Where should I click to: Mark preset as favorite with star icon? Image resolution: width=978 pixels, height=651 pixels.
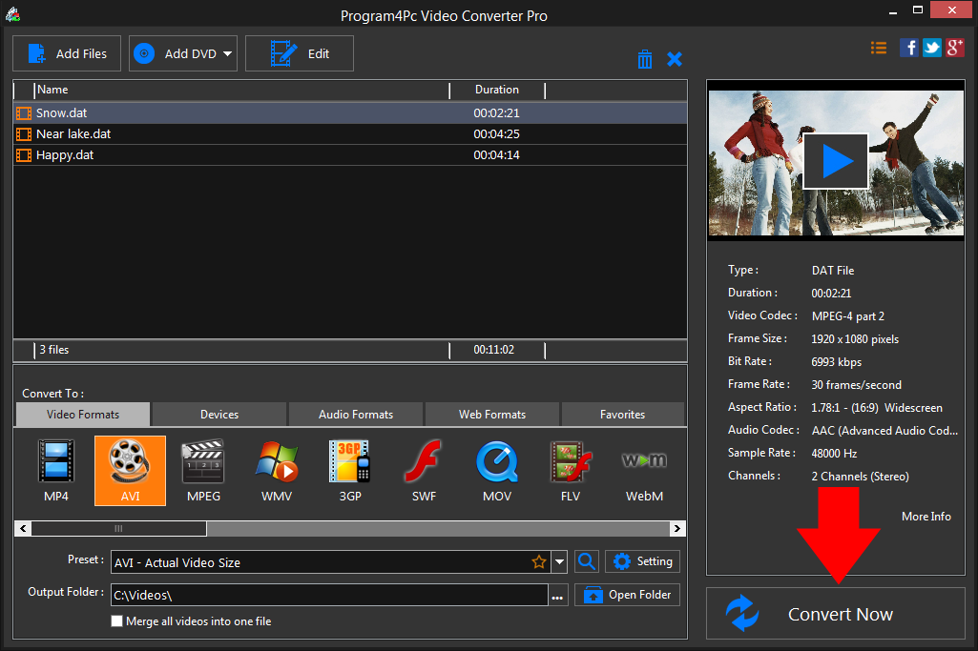pos(539,562)
